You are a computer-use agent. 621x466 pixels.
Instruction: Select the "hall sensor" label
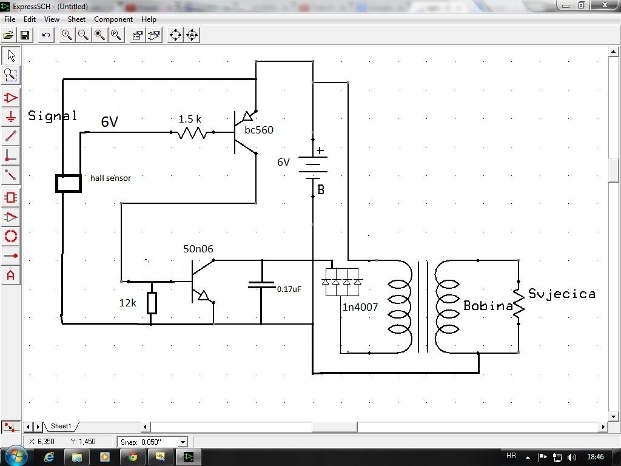[x=110, y=178]
